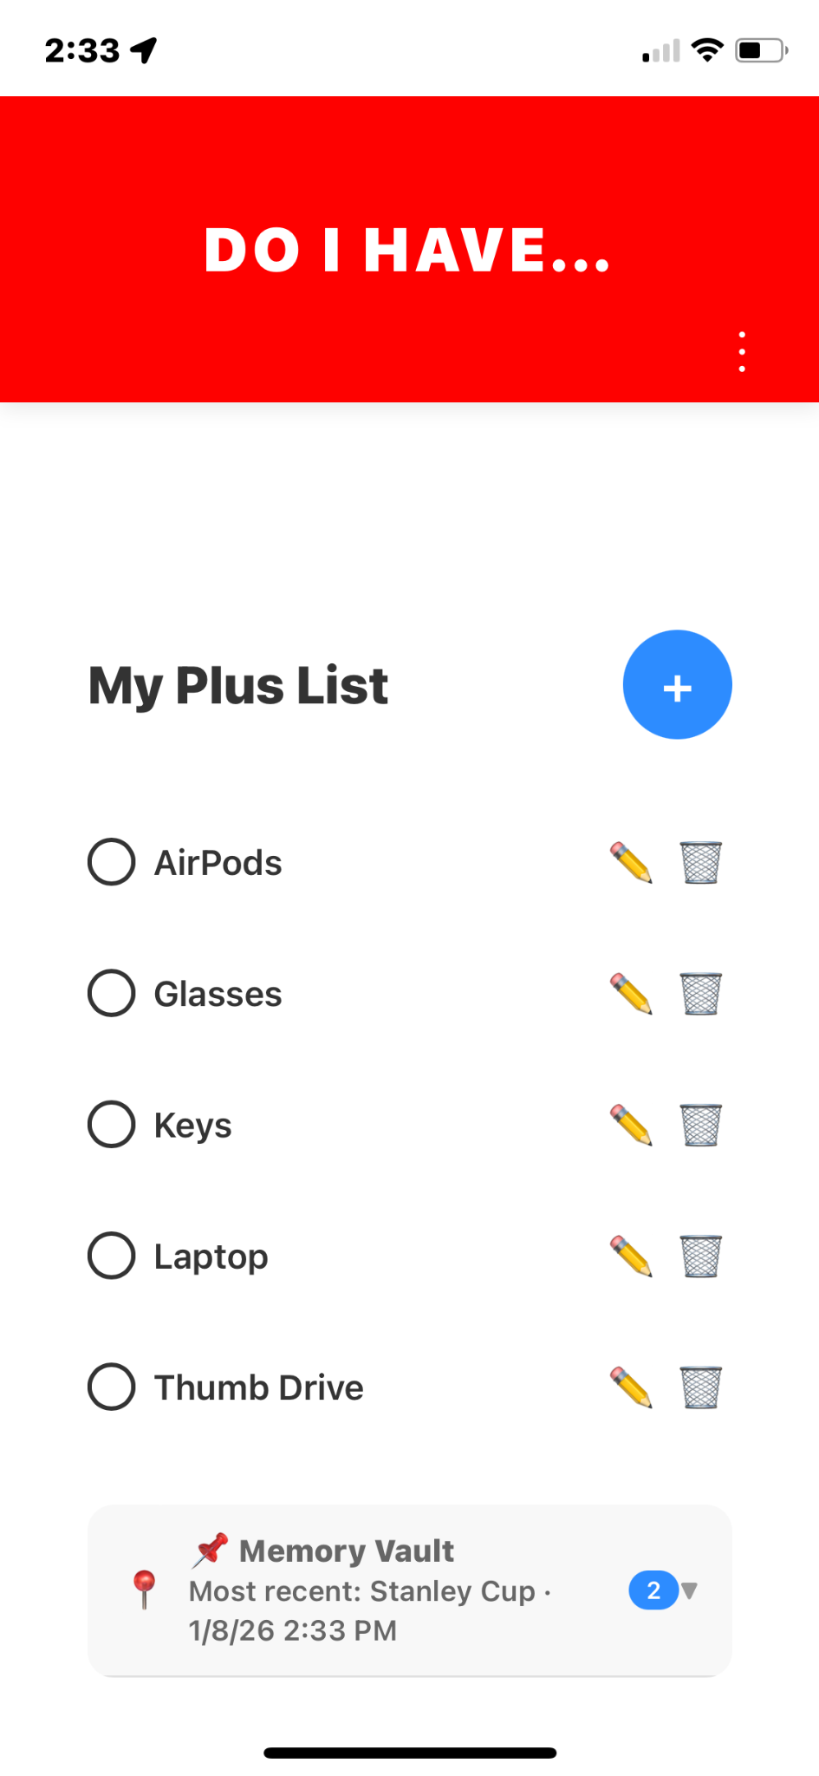The width and height of the screenshot is (819, 1776).
Task: Edit the Keys entry via pencil icon
Action: point(631,1125)
